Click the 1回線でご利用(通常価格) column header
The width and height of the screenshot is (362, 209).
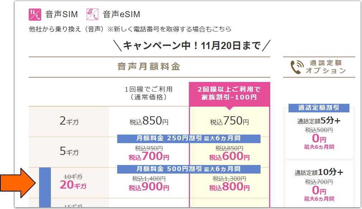149,93
